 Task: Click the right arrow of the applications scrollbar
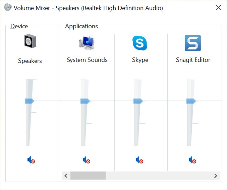coord(216,176)
